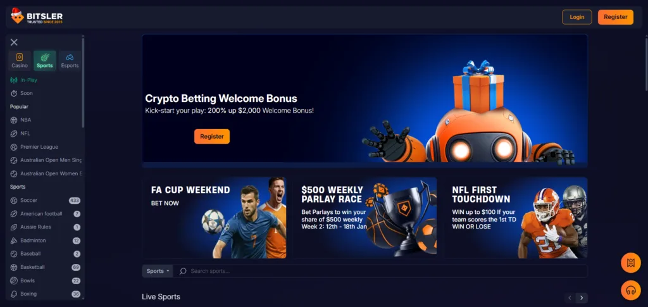Select the In-Play live icon
Image resolution: width=648 pixels, height=307 pixels.
pyautogui.click(x=14, y=80)
